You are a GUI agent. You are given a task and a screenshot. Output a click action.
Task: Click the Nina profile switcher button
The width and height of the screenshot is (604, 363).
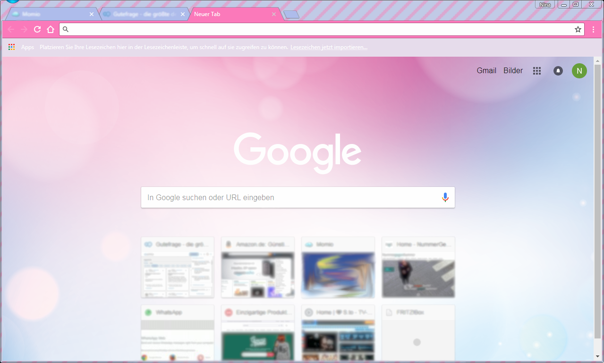tap(544, 4)
